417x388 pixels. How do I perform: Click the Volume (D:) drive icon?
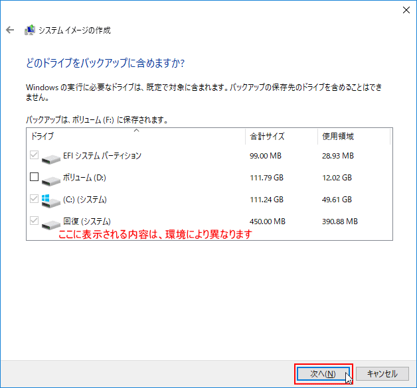(50, 181)
